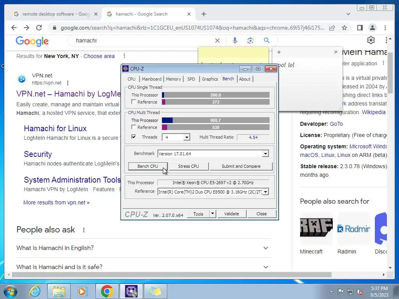Open the Minecraft related search thumbnail
This screenshot has height=299, width=399.
(x=316, y=228)
